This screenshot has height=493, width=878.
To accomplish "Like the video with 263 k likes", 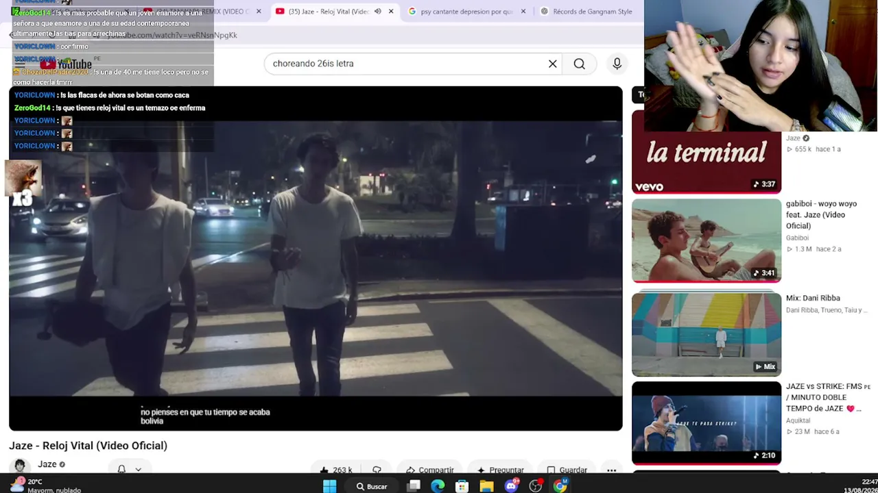I will (x=335, y=470).
